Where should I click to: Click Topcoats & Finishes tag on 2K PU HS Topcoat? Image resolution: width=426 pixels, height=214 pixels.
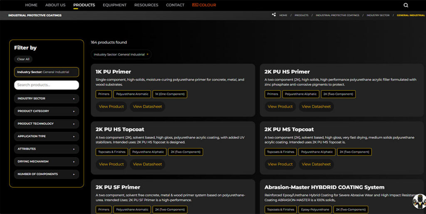click(x=111, y=152)
